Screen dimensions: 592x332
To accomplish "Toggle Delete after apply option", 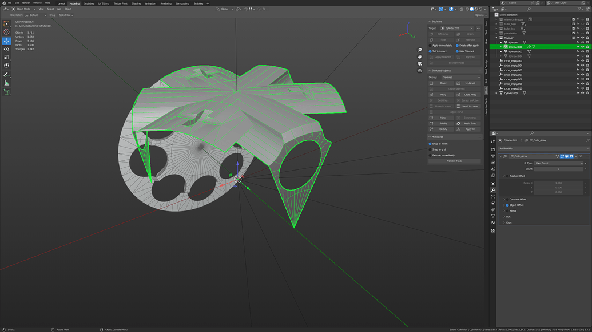I will point(457,46).
